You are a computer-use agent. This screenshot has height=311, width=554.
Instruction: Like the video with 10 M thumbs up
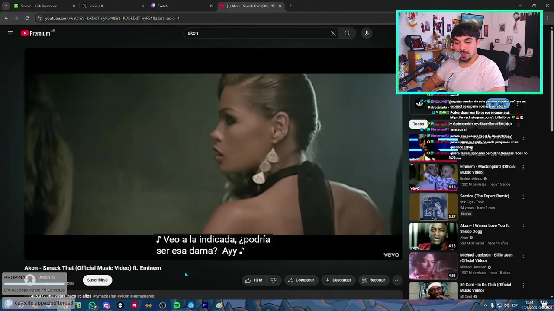pyautogui.click(x=254, y=280)
